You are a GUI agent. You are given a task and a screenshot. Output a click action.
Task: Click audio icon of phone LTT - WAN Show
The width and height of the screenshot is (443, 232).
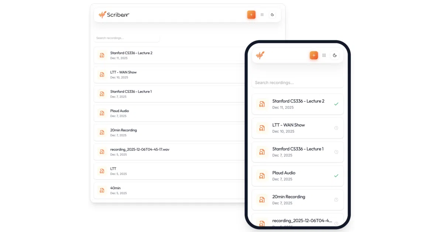coord(262,128)
